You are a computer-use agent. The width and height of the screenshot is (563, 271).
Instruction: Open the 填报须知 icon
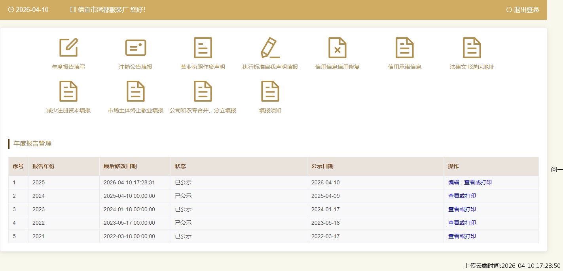(270, 91)
